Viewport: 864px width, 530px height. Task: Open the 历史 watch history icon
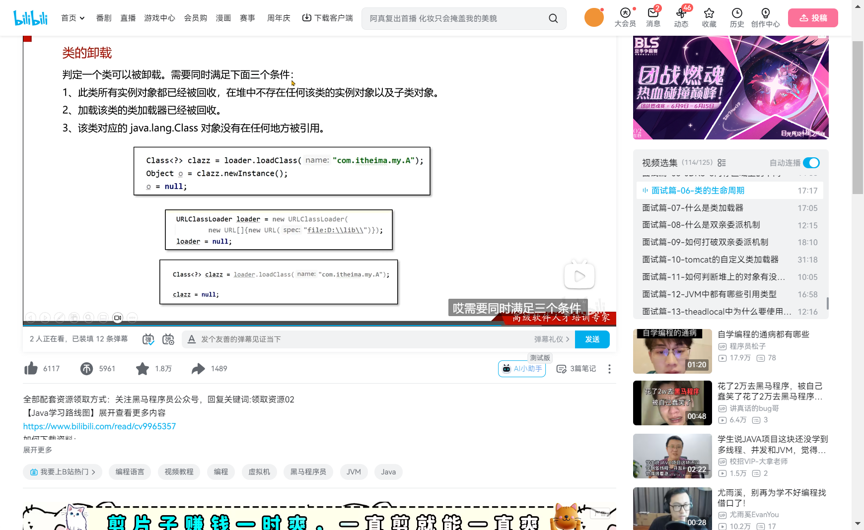[737, 17]
